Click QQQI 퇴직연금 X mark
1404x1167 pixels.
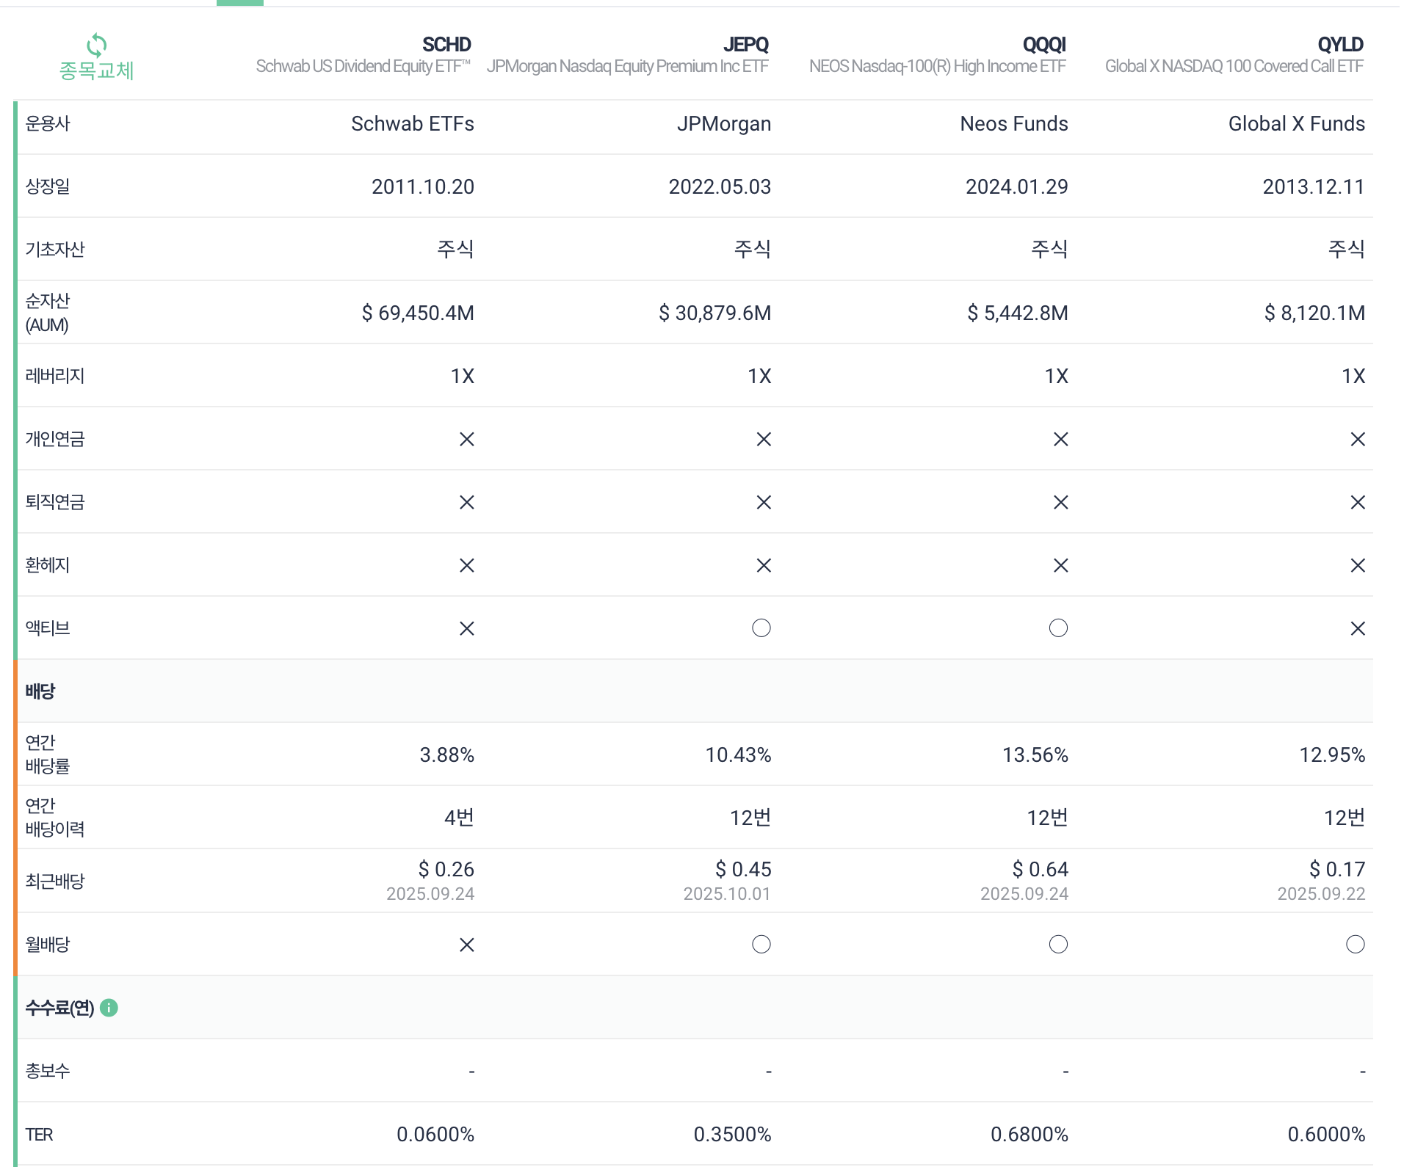tap(1060, 502)
